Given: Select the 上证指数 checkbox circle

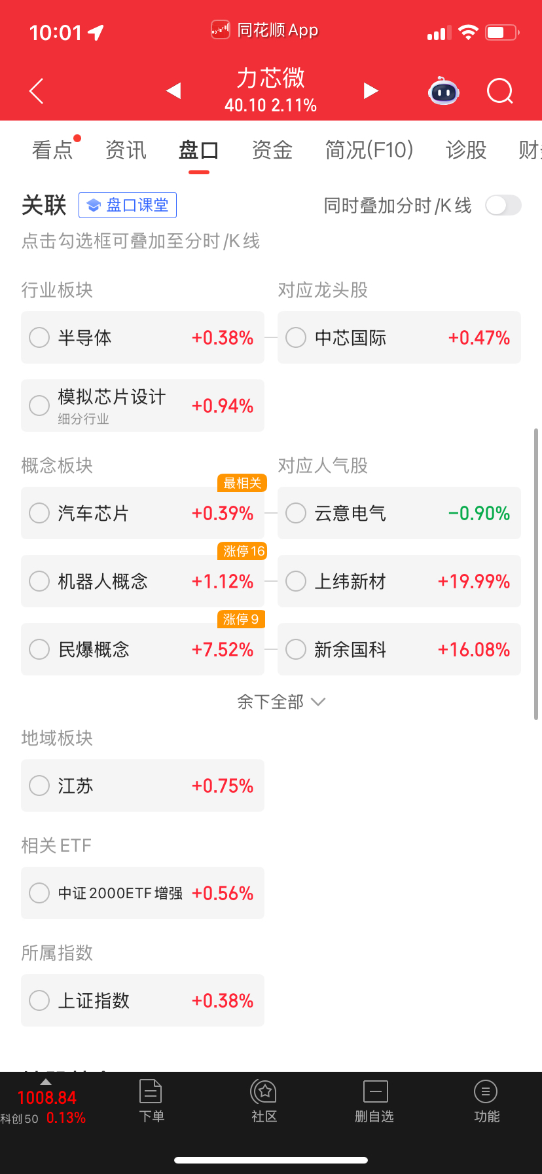Looking at the screenshot, I should click(x=39, y=1000).
